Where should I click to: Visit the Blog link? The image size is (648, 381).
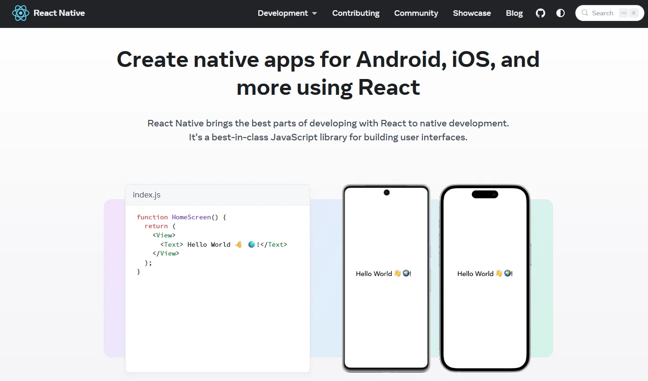click(514, 13)
